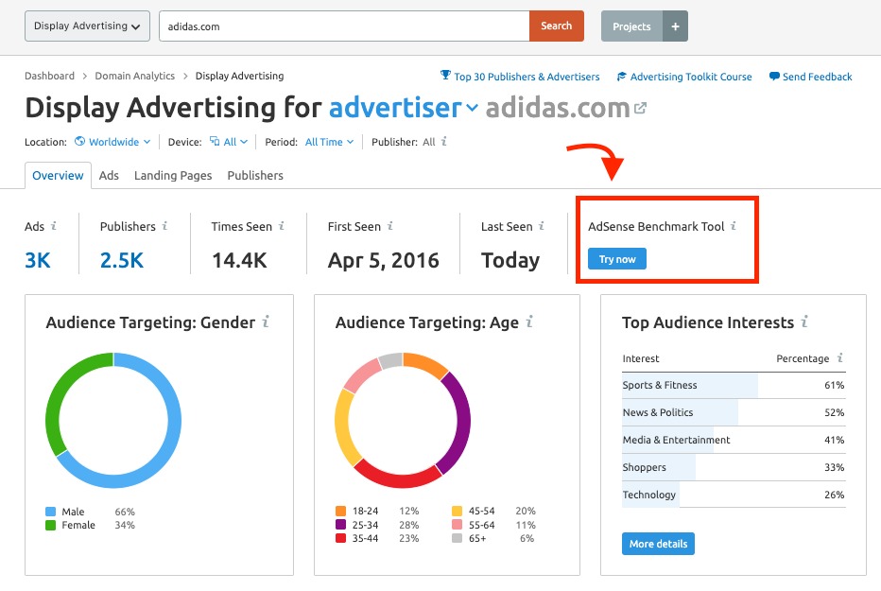Click info icon next to Last Seen
881x591 pixels.
pos(542,226)
